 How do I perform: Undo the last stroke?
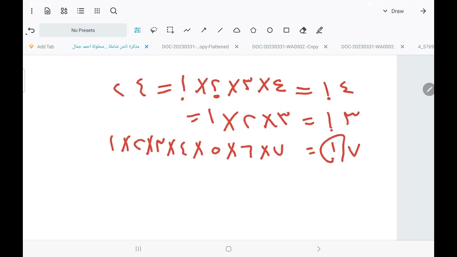[x=31, y=30]
